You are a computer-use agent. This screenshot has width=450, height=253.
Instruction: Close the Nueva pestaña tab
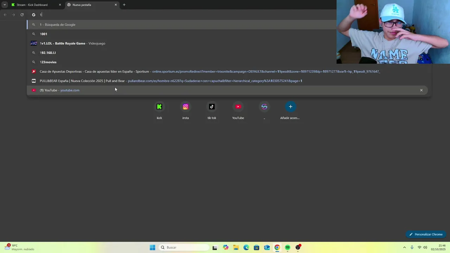point(116,5)
